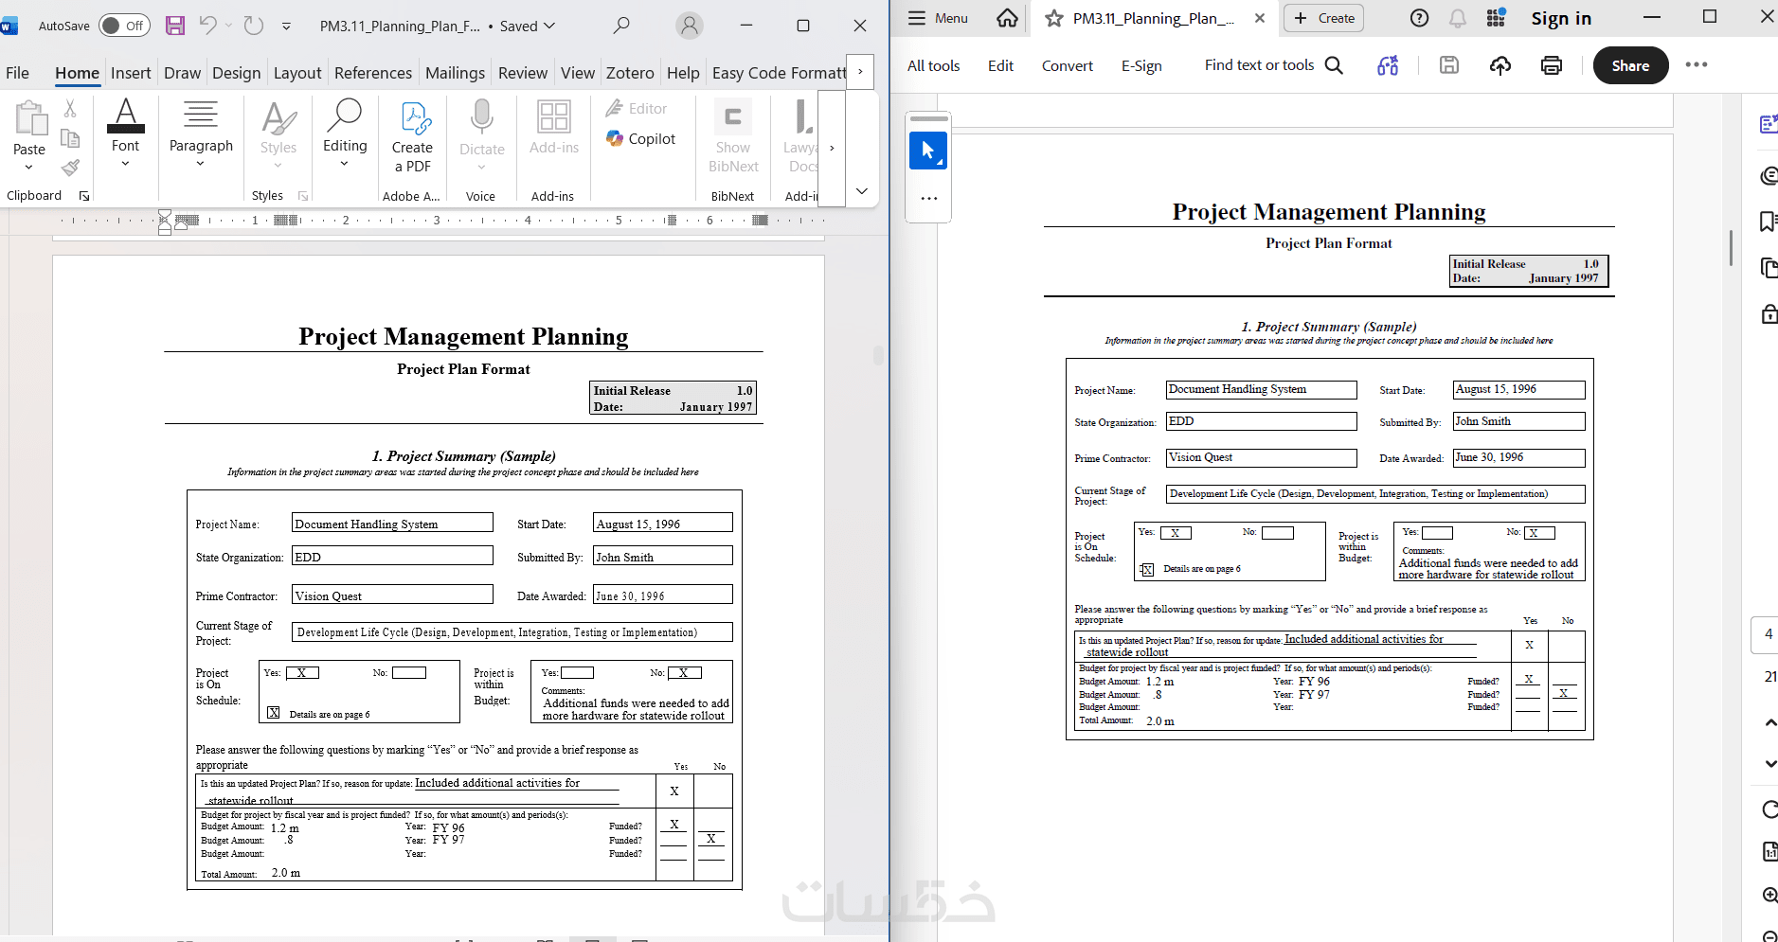Viewport: 1778px width, 942px height.
Task: Expand the Paragraph group dropdown
Action: 201,164
